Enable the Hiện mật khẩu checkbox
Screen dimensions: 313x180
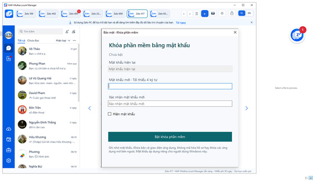coord(110,114)
